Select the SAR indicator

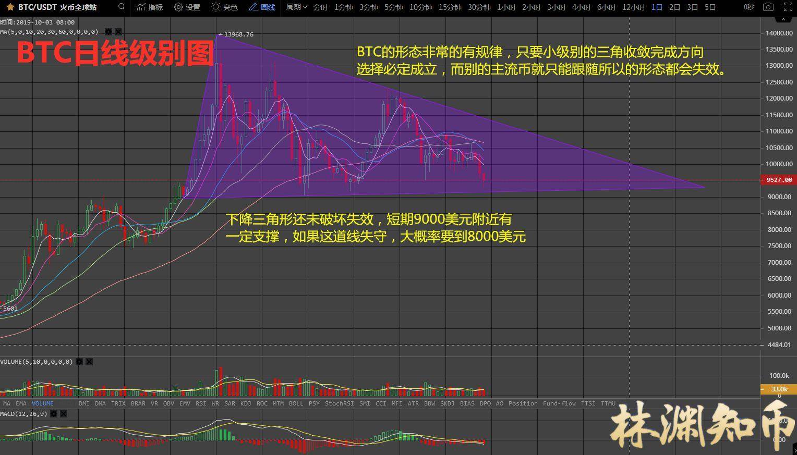[230, 403]
